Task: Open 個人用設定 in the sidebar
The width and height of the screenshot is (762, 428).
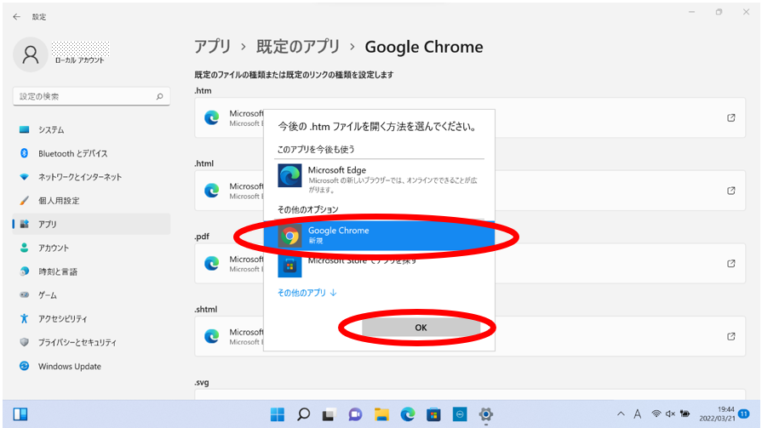Action: pos(91,201)
